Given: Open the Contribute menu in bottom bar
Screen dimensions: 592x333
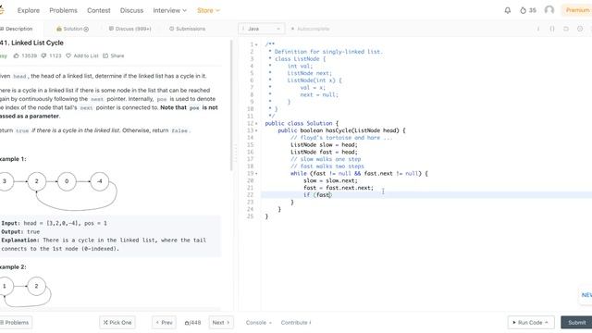Looking at the screenshot, I should pyautogui.click(x=296, y=323).
